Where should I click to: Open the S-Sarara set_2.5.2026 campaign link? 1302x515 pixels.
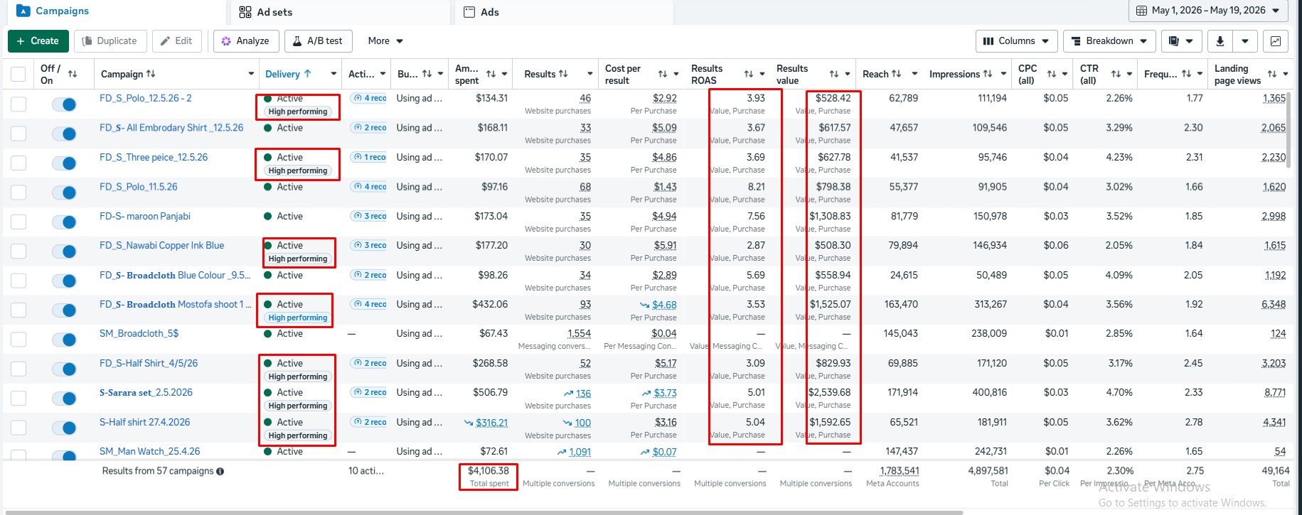(146, 392)
